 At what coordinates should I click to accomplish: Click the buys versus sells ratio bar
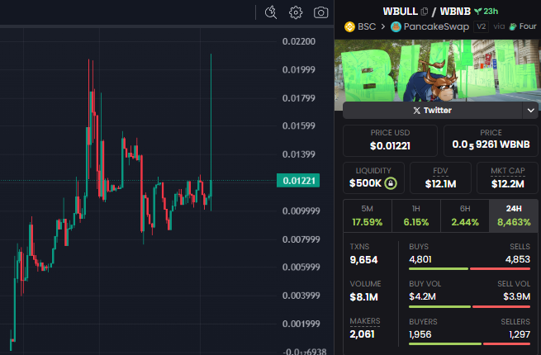470,269
